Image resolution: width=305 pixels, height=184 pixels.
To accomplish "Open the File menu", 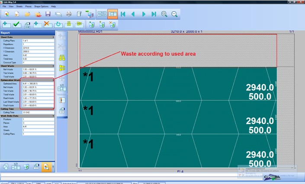I will pos(4,6).
